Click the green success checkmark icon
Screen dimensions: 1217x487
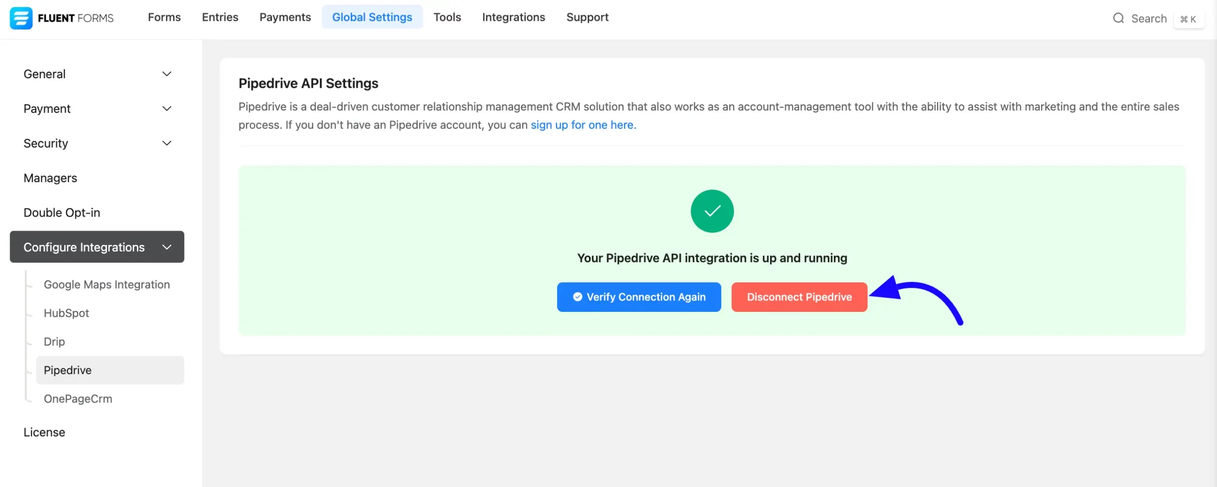click(712, 211)
